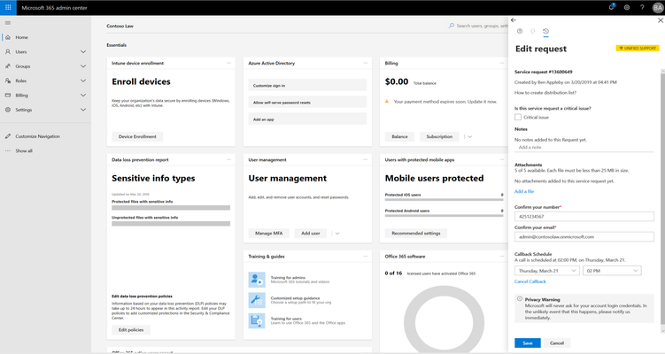Expand the Billing navigation section
The height and width of the screenshot is (354, 665).
point(83,96)
